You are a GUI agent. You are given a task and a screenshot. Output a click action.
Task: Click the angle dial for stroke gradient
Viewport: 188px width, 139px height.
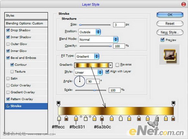tap(80, 81)
